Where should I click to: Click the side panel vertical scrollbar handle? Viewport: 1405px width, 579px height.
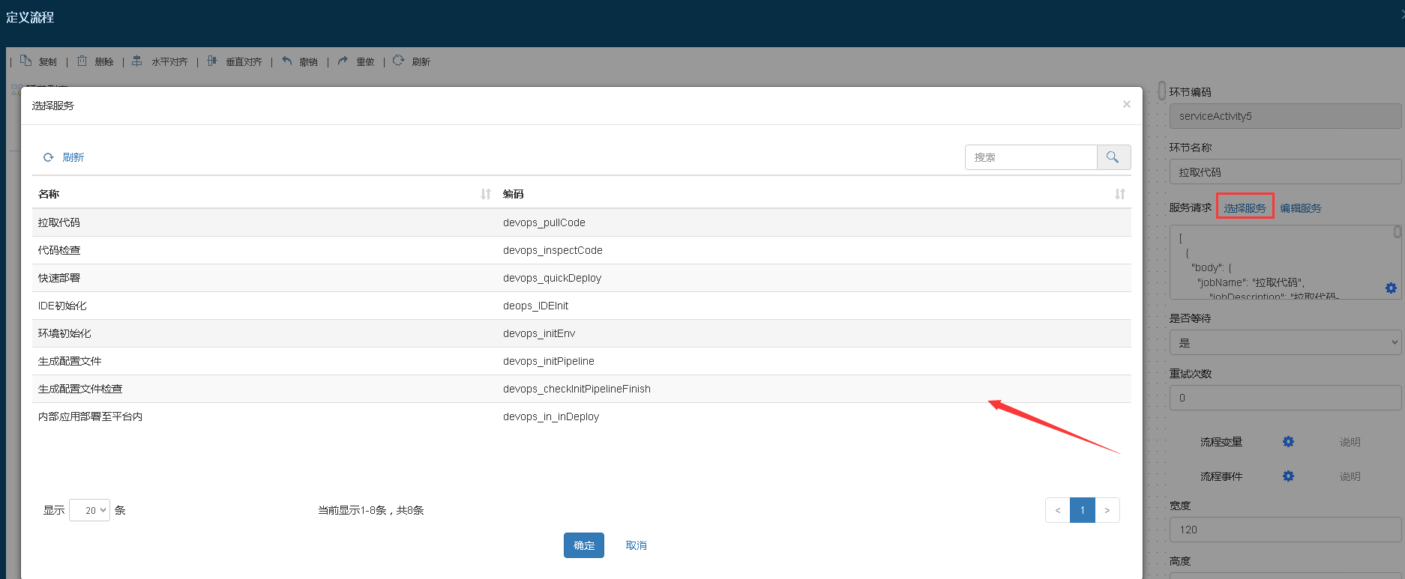[x=1162, y=90]
